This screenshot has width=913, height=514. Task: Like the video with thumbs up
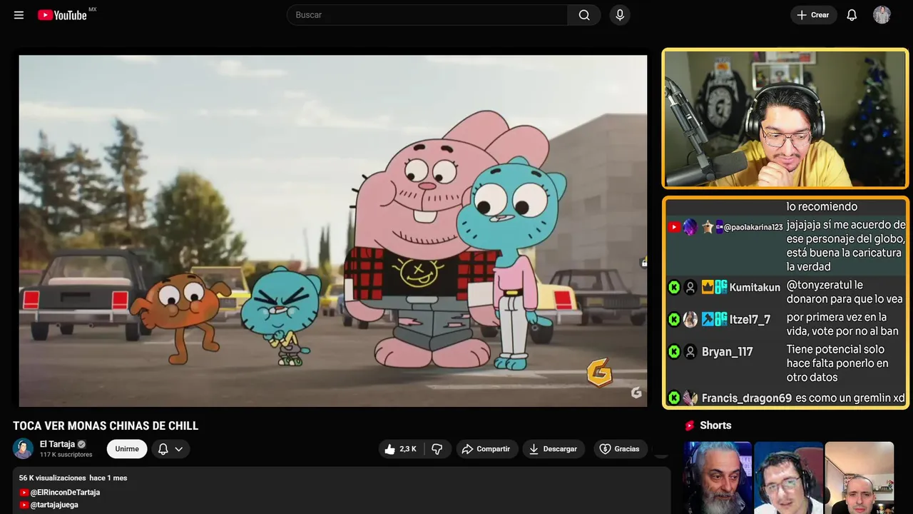[401, 449]
